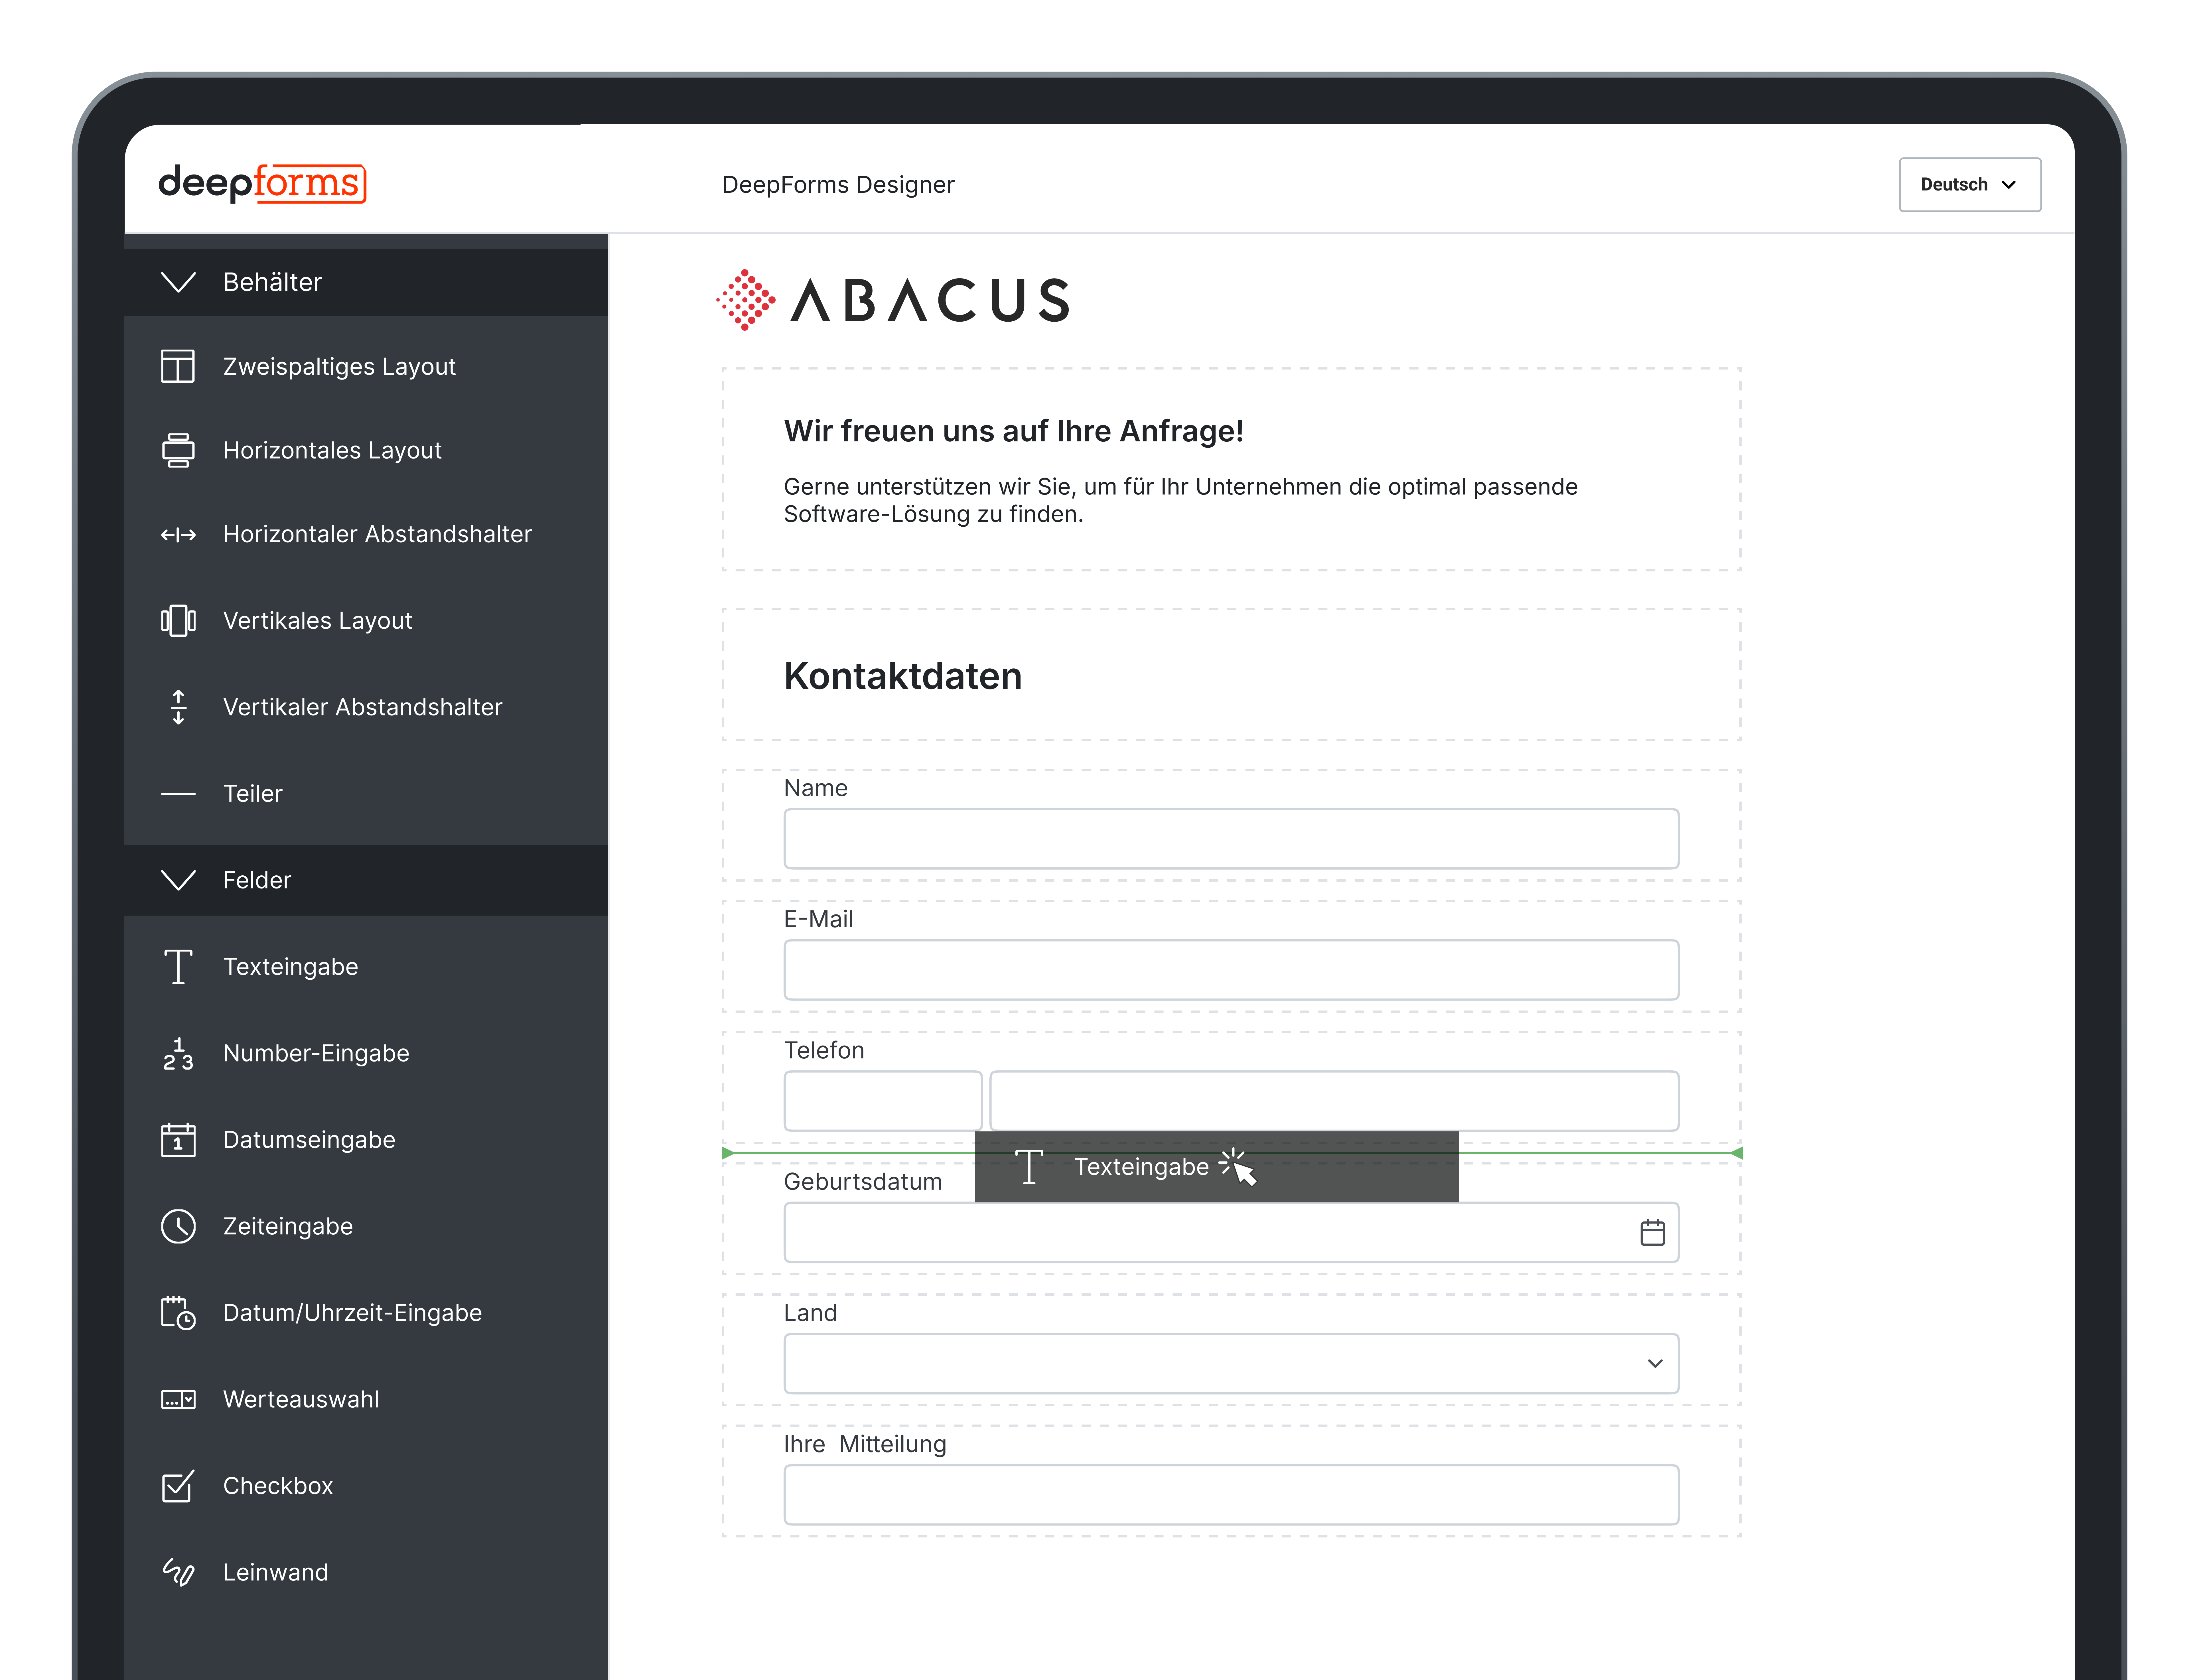The height and width of the screenshot is (1680, 2207).
Task: Choose the Horizontaler Abstandshalter icon
Action: 178,535
